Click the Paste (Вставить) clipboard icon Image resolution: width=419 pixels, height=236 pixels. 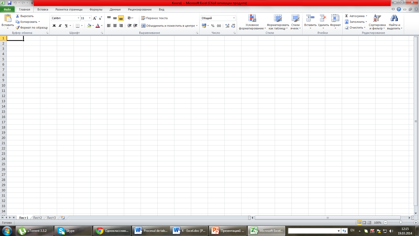point(8,18)
